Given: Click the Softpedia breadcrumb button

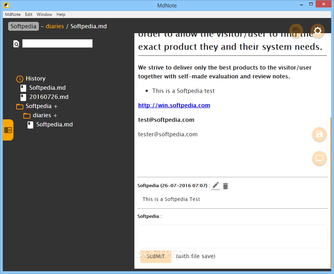Looking at the screenshot, I should [x=23, y=26].
